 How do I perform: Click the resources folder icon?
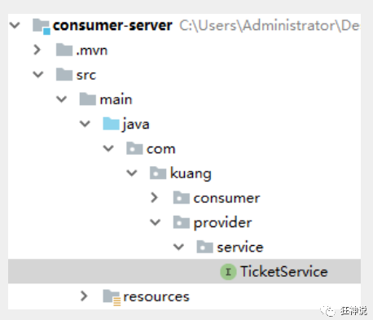(112, 297)
